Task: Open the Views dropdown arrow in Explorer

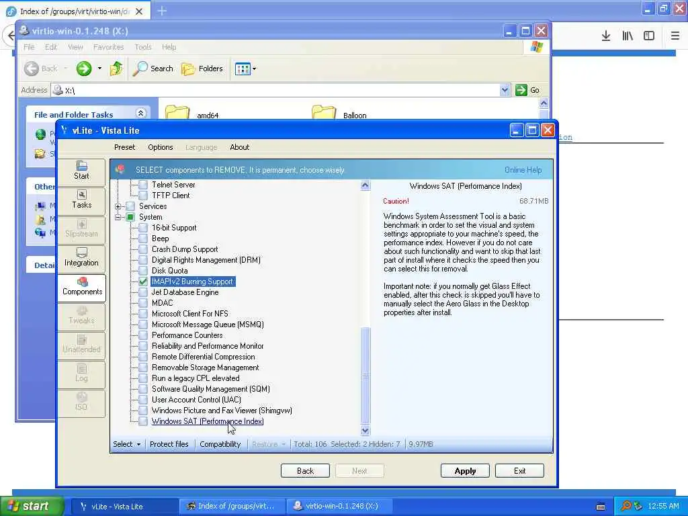Action: [255, 69]
